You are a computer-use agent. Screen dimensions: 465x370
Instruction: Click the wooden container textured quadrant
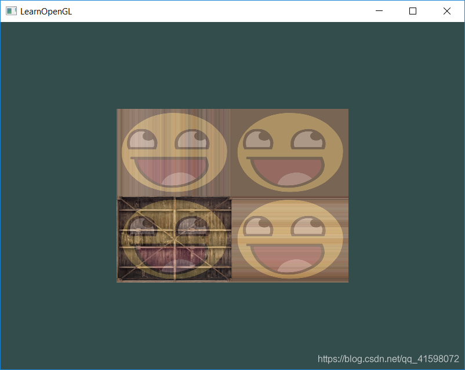(x=174, y=239)
